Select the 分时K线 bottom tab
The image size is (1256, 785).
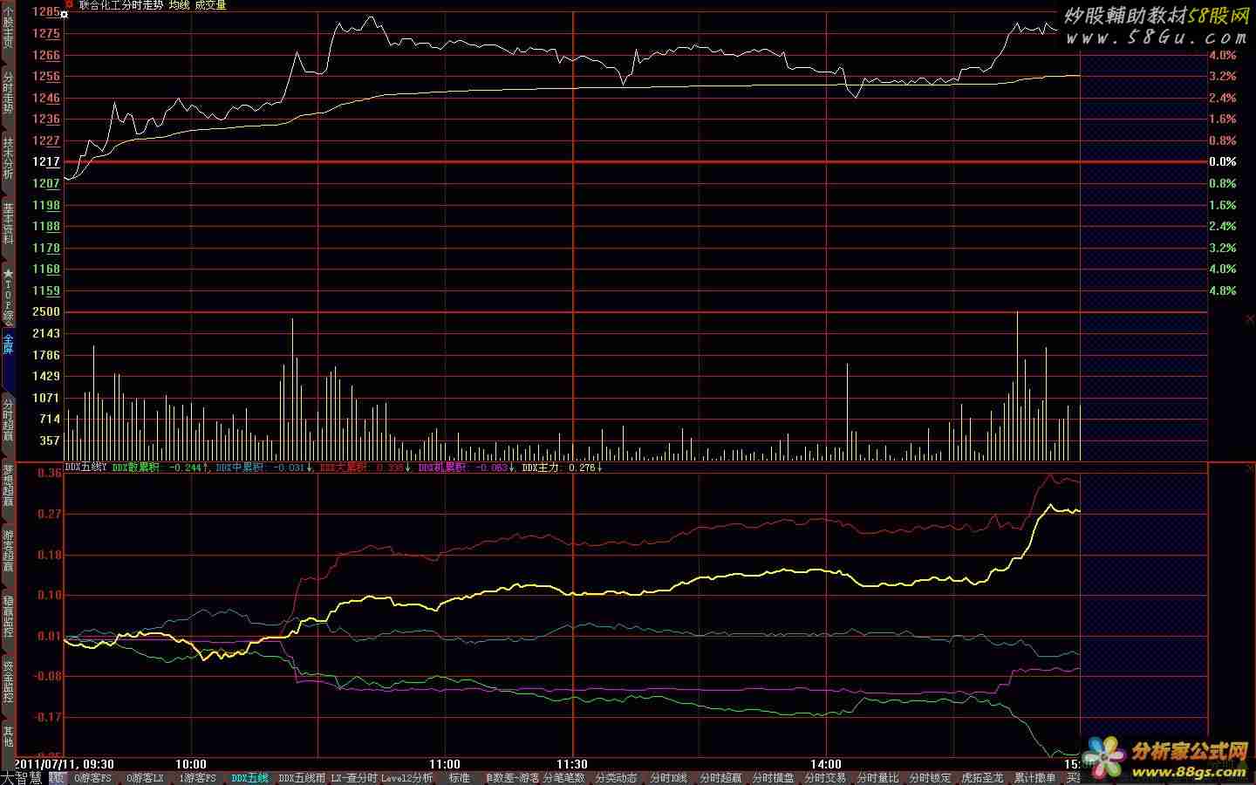668,778
